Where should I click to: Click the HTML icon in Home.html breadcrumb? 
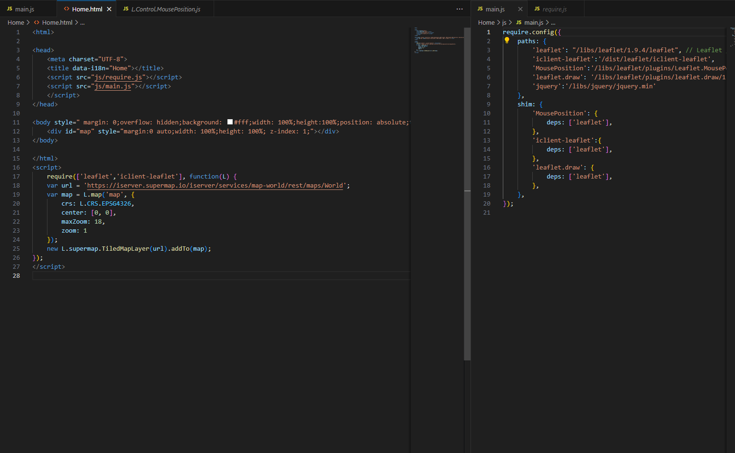click(x=37, y=22)
